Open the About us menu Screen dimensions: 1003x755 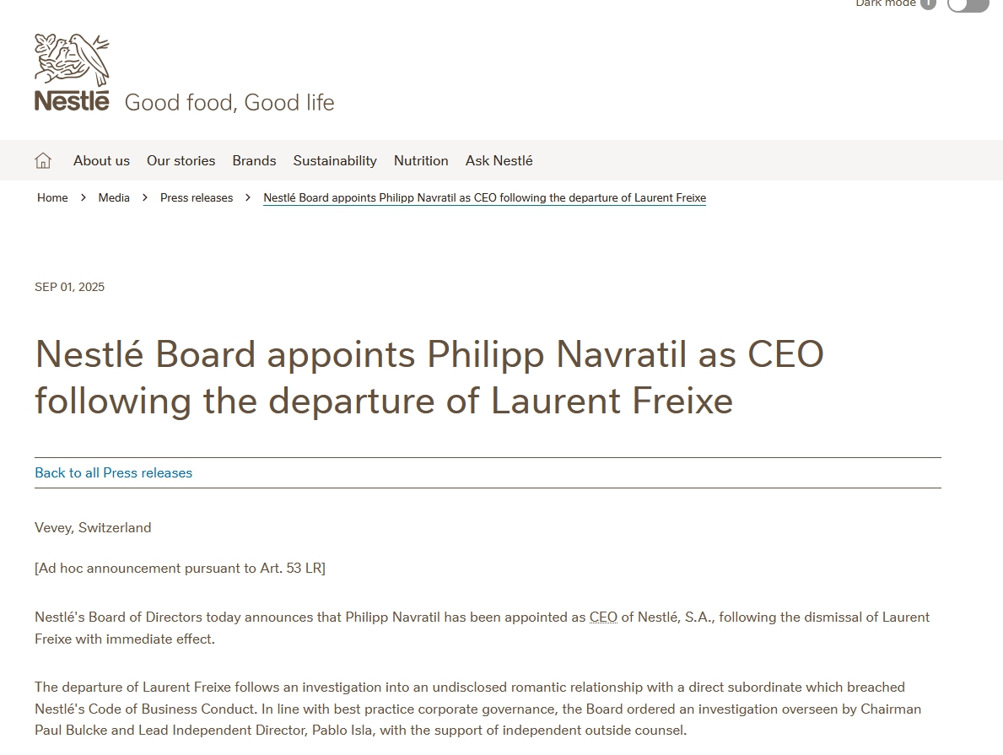point(101,160)
